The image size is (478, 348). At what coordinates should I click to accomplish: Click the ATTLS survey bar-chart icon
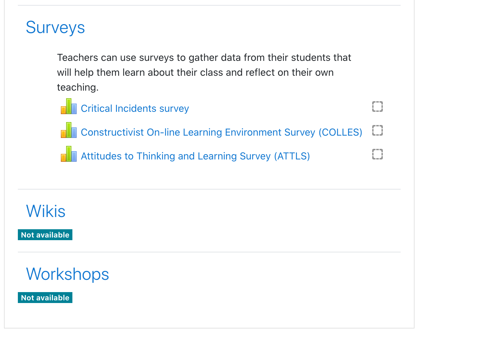tap(69, 154)
